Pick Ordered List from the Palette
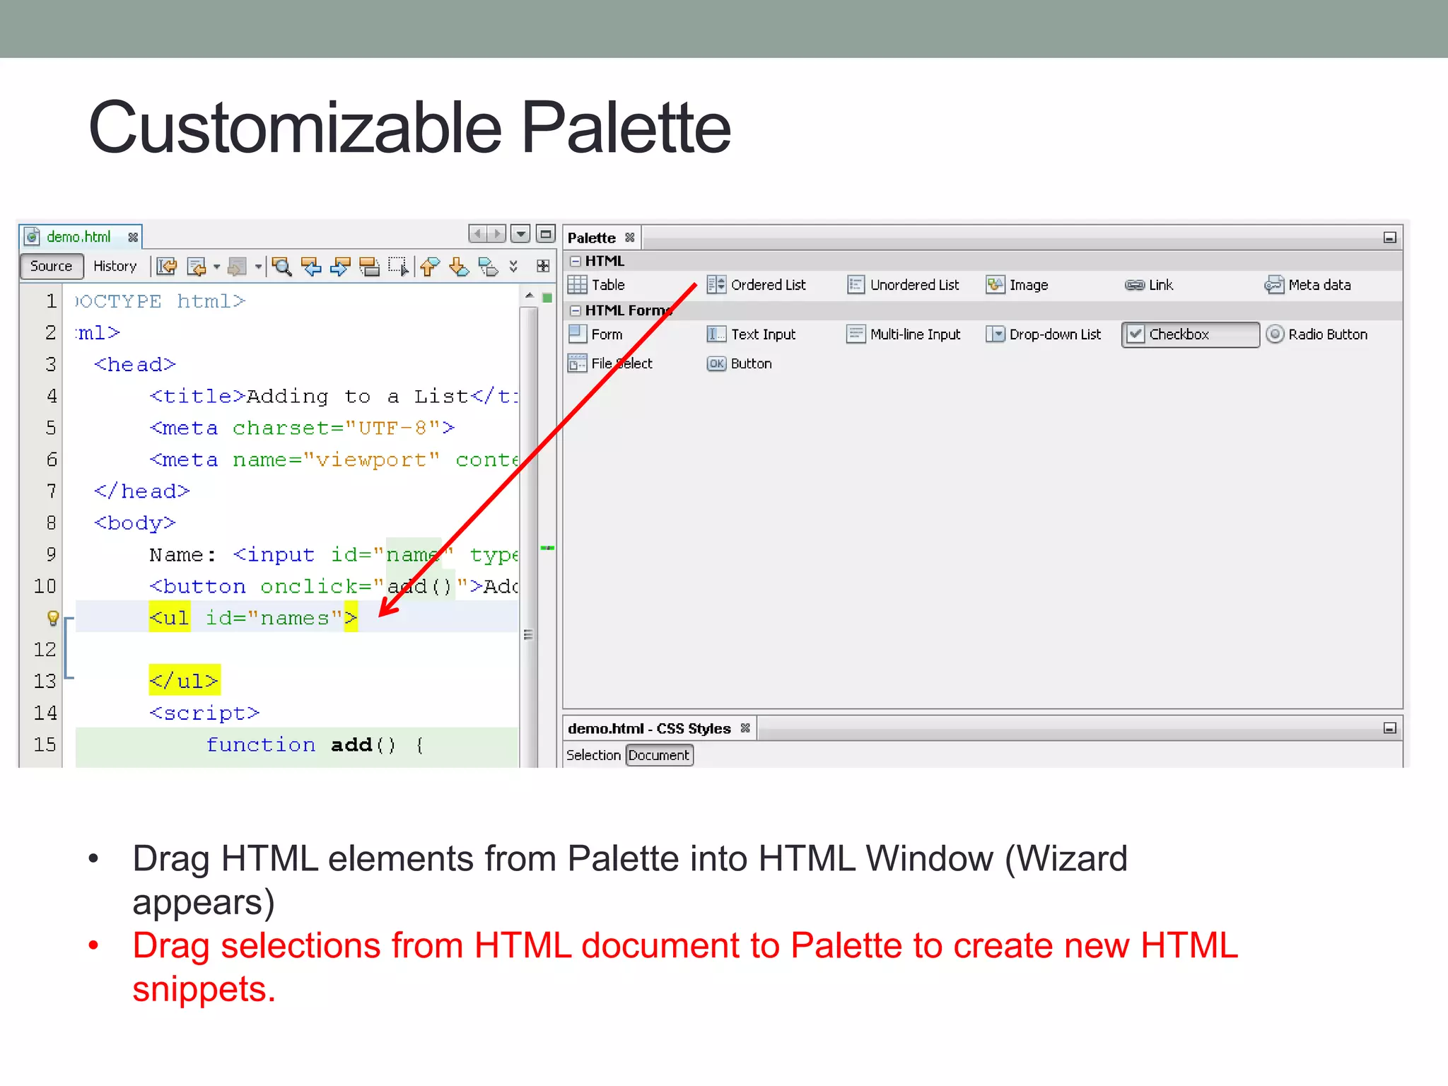 point(757,285)
